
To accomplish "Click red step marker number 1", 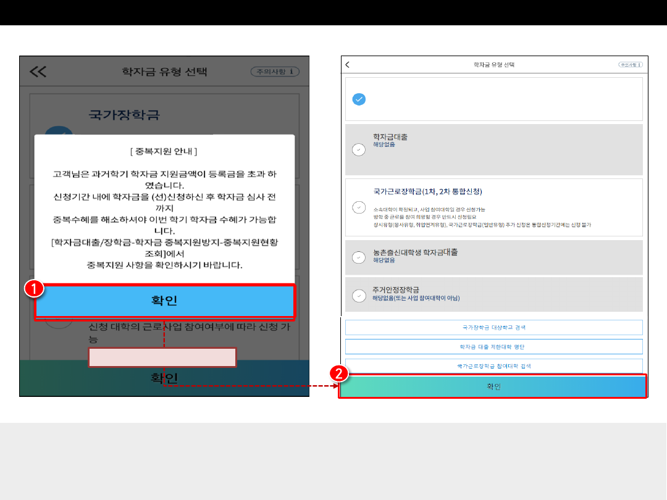I will (x=33, y=289).
